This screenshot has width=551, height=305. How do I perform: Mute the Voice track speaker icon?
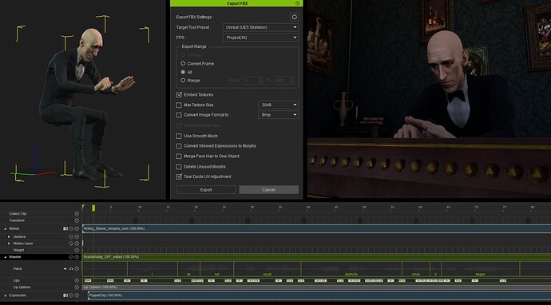coord(65,269)
